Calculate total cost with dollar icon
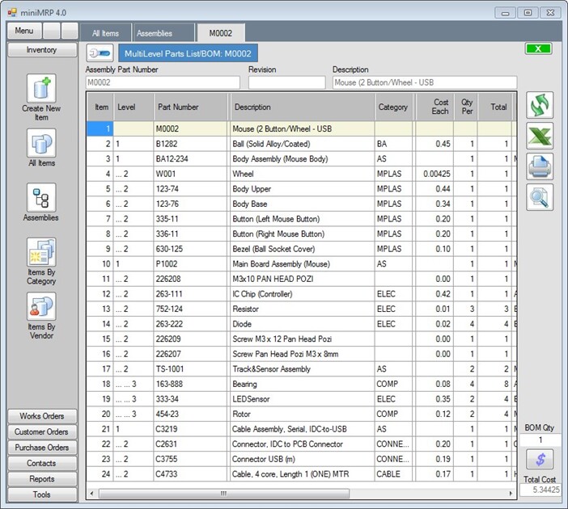This screenshot has height=509, width=568. tap(540, 460)
